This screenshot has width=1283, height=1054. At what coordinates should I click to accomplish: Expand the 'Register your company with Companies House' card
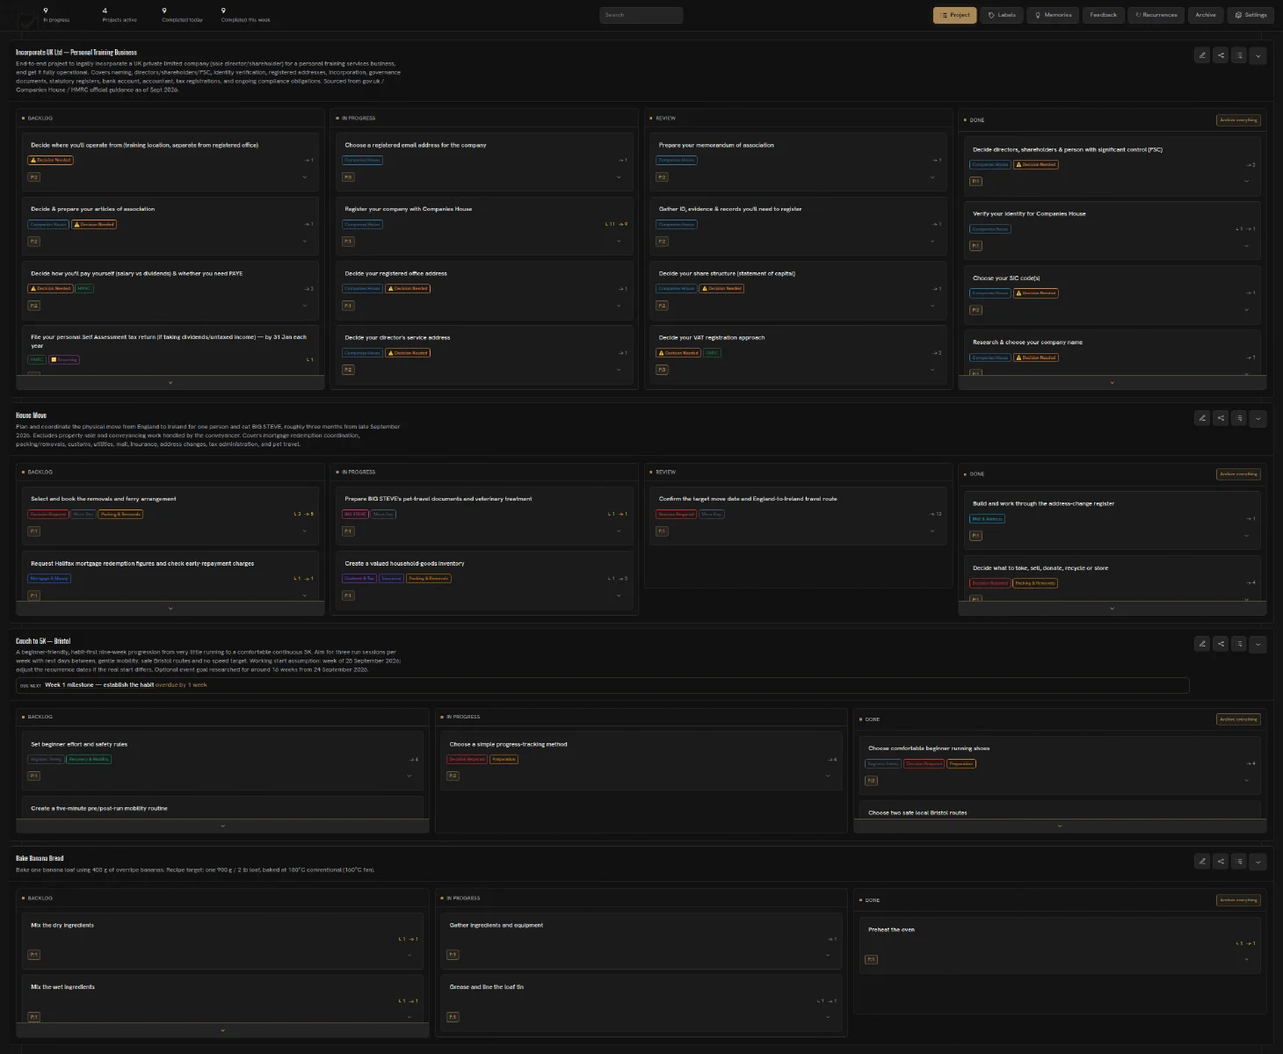(x=619, y=242)
